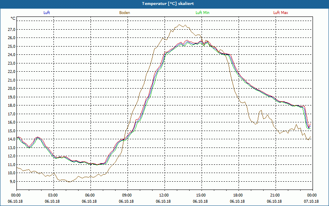Click the 06:00 time axis label
This screenshot has height=206, width=329.
89,195
